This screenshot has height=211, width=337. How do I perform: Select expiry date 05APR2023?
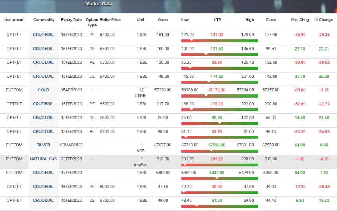pyautogui.click(x=71, y=90)
